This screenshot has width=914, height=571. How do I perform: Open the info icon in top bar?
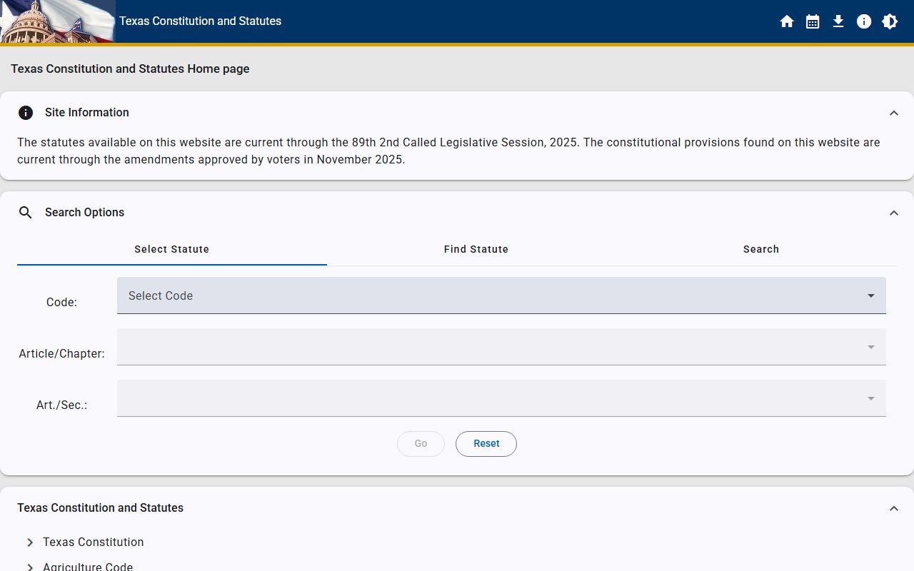(864, 21)
